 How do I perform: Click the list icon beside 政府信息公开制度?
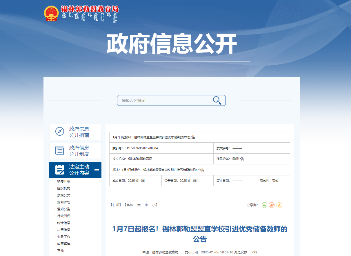[60, 150]
